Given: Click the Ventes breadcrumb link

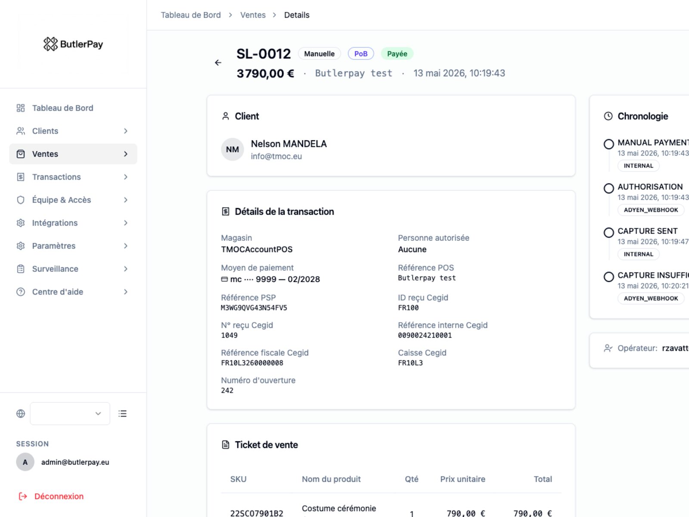Looking at the screenshot, I should point(253,15).
